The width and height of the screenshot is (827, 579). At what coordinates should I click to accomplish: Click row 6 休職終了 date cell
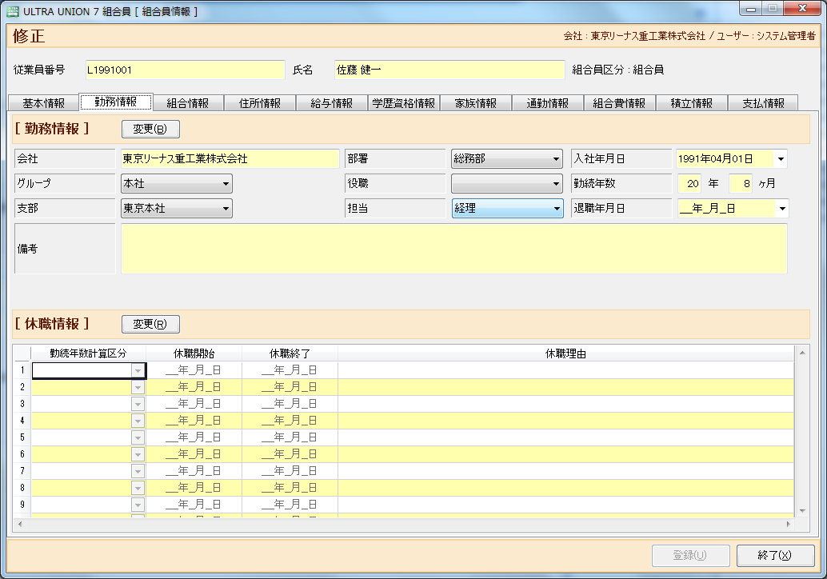click(290, 454)
